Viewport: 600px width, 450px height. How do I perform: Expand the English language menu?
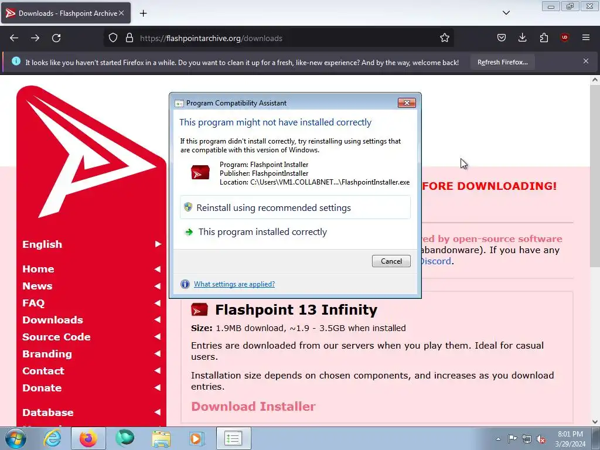click(x=158, y=244)
